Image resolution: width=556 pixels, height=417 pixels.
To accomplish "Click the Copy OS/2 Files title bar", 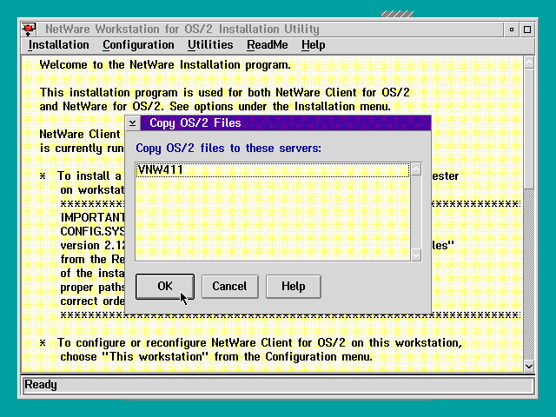I will (x=286, y=123).
